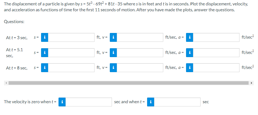Click the v input field at t = 8 sec
Image resolution: width=258 pixels, height=115 pixels.
[140, 68]
